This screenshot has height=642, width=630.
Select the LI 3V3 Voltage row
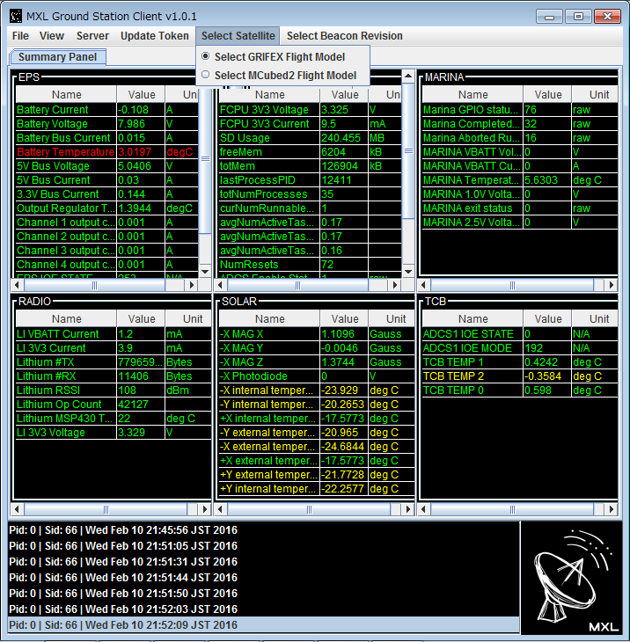coord(114,433)
